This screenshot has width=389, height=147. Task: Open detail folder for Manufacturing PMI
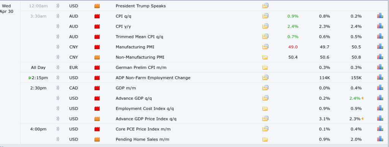coord(265,47)
